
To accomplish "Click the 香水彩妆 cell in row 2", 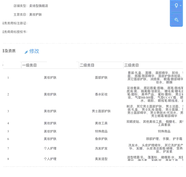I will pos(101,95).
